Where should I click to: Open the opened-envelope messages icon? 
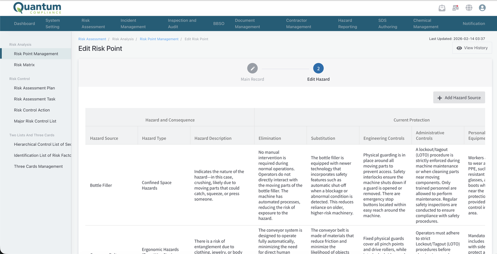point(442,8)
